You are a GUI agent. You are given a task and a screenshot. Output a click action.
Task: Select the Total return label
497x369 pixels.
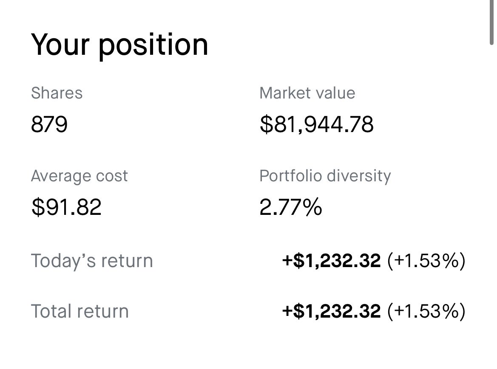[80, 311]
